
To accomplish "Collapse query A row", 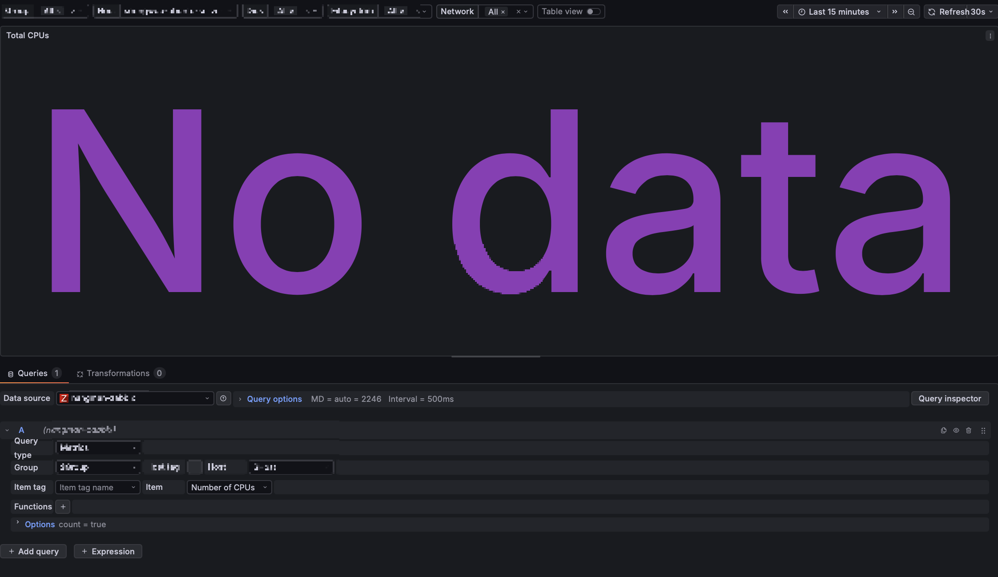I will click(x=7, y=430).
